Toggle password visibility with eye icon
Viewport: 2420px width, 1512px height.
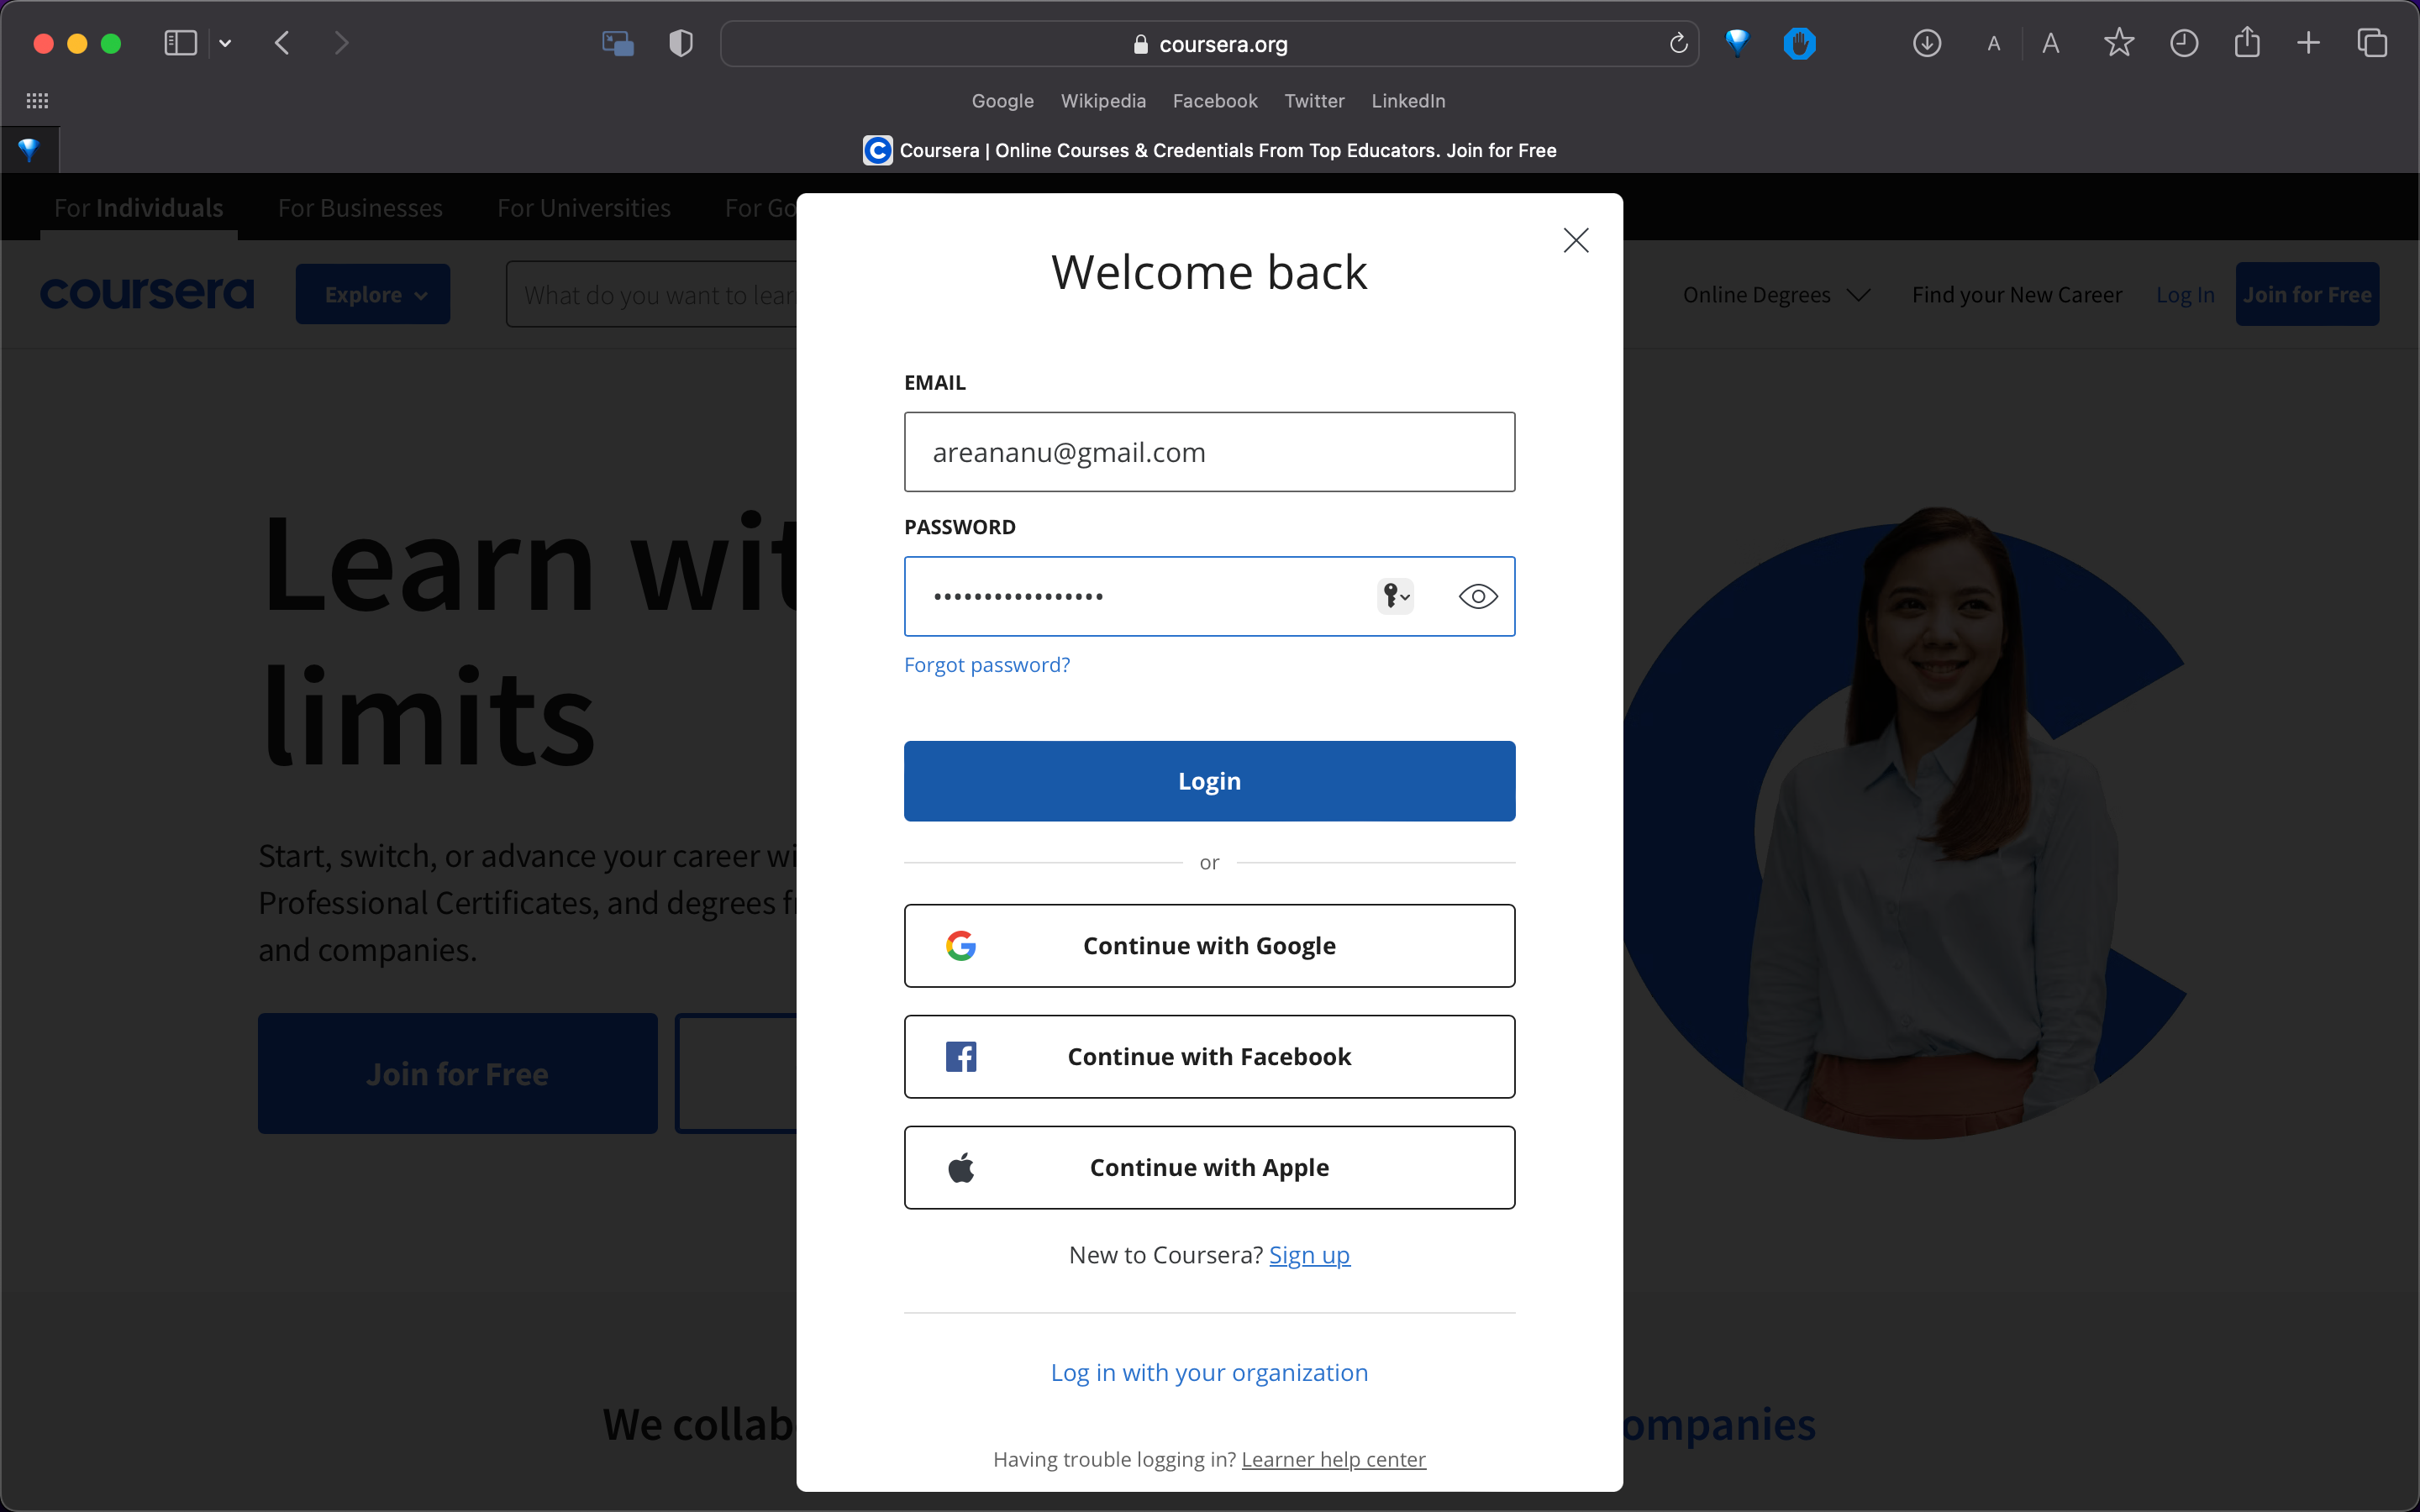click(x=1477, y=596)
